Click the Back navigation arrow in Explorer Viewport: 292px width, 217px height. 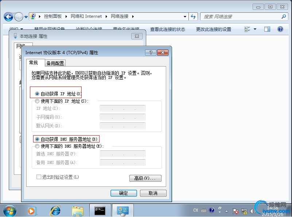(8, 17)
